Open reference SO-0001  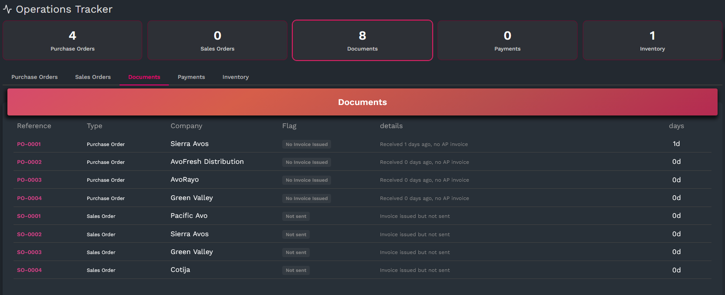coord(29,216)
